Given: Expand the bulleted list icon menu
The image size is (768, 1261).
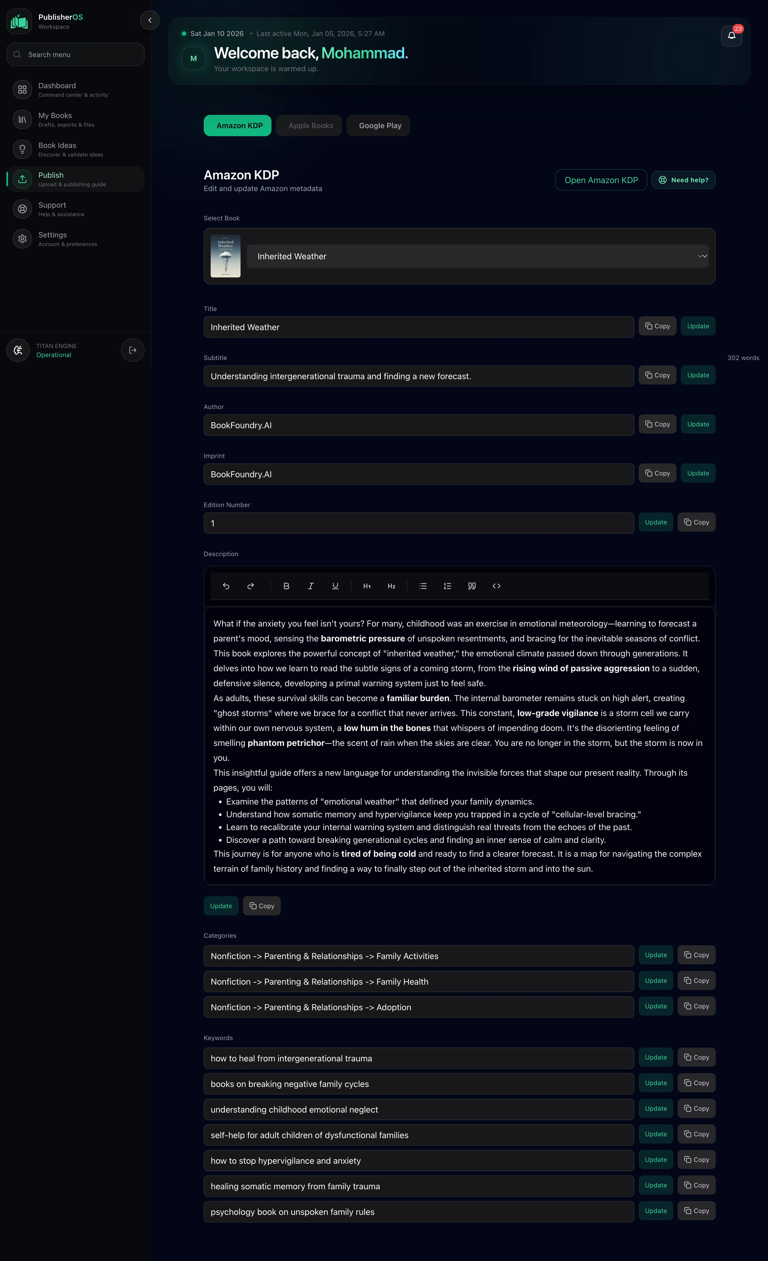Looking at the screenshot, I should (423, 586).
